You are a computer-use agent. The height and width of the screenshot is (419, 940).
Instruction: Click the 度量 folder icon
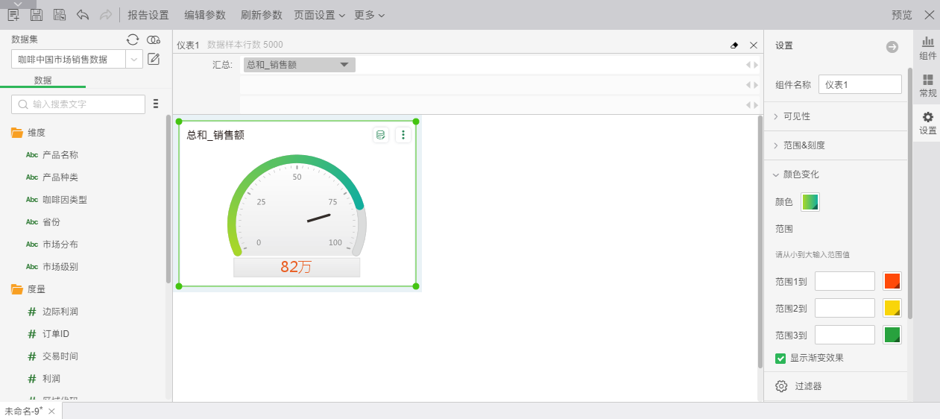pos(17,289)
